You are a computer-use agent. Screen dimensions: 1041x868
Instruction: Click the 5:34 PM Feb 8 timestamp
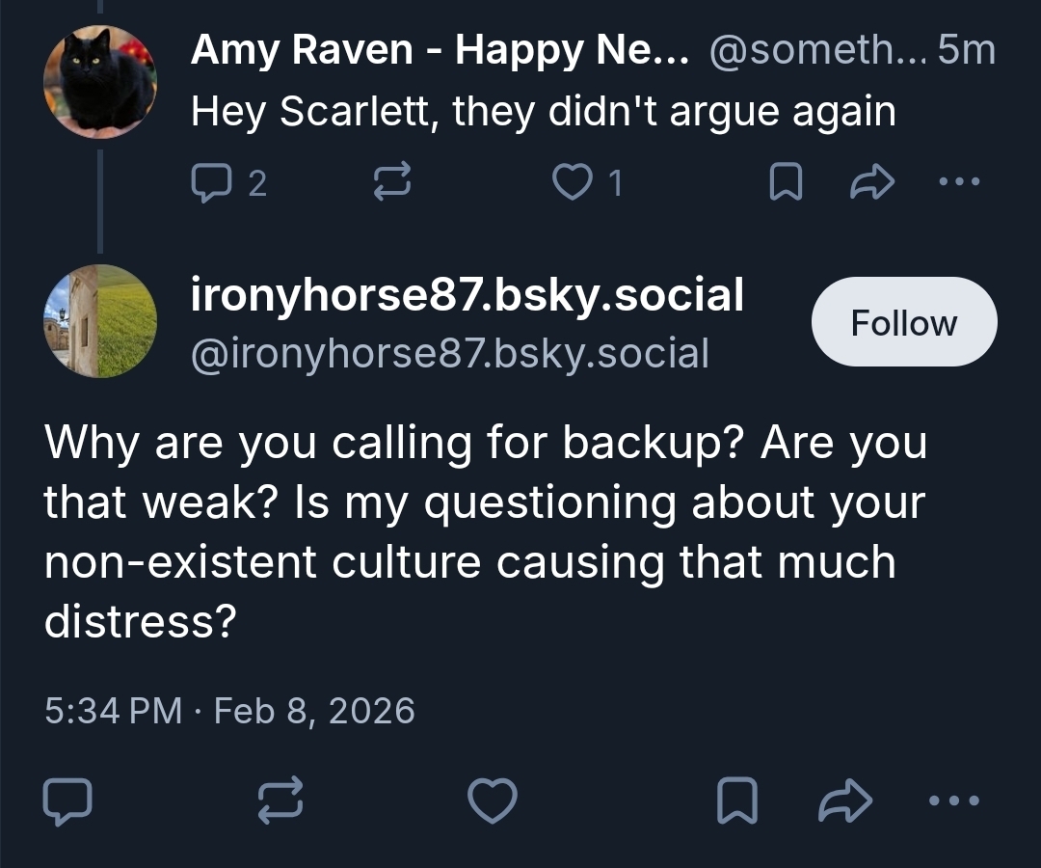(229, 711)
